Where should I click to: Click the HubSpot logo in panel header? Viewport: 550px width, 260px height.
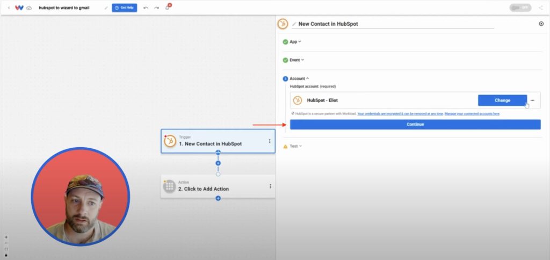coord(283,24)
